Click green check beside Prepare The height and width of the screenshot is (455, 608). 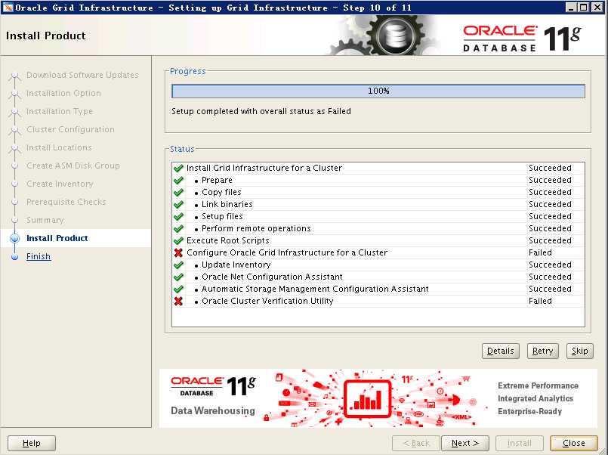pos(178,180)
